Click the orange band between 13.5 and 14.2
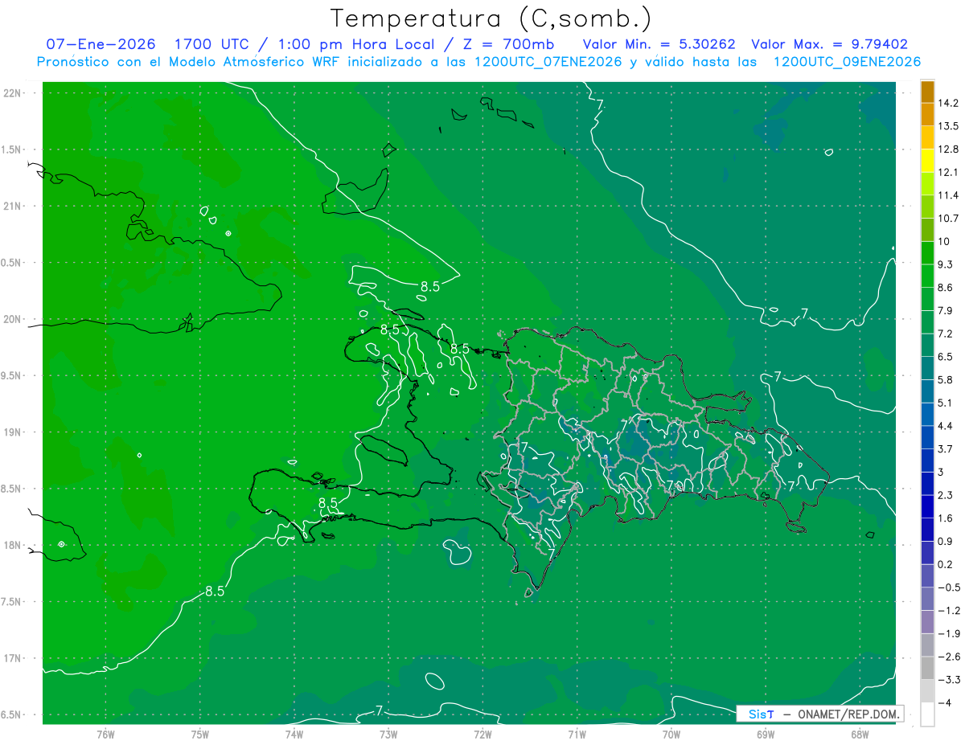The height and width of the screenshot is (745, 965). tap(927, 115)
